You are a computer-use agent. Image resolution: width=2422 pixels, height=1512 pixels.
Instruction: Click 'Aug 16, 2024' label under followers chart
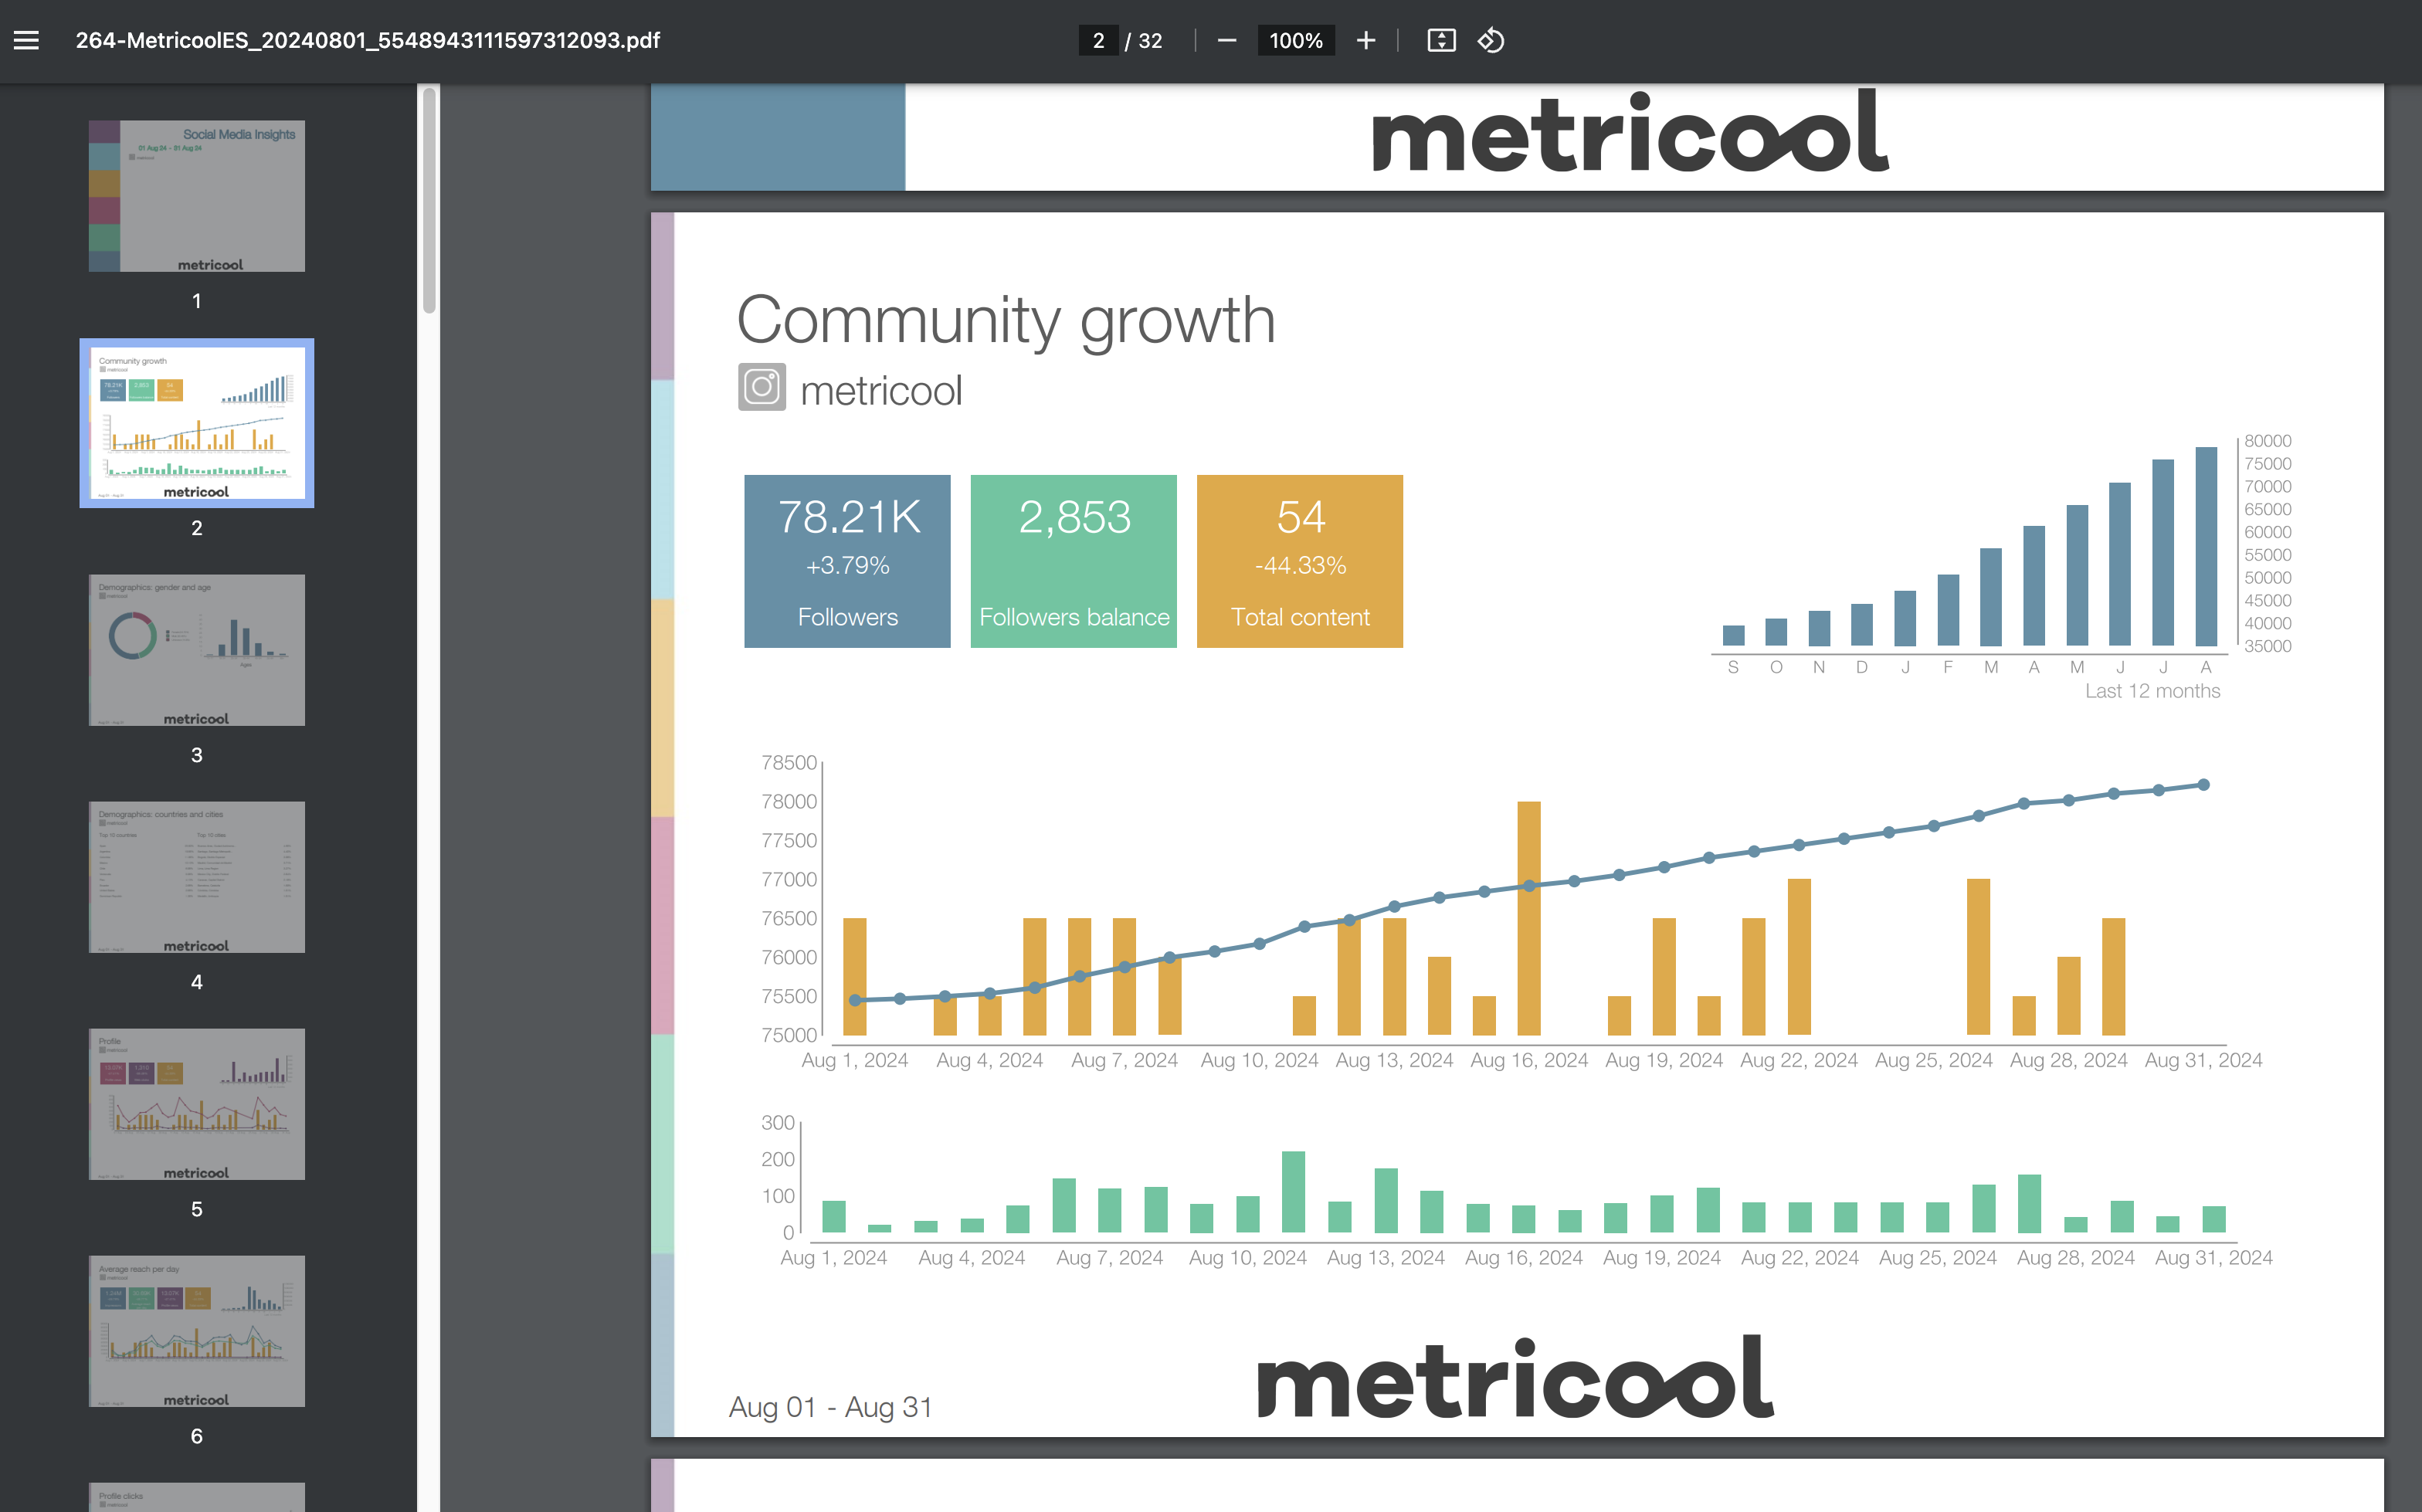coord(1529,1060)
